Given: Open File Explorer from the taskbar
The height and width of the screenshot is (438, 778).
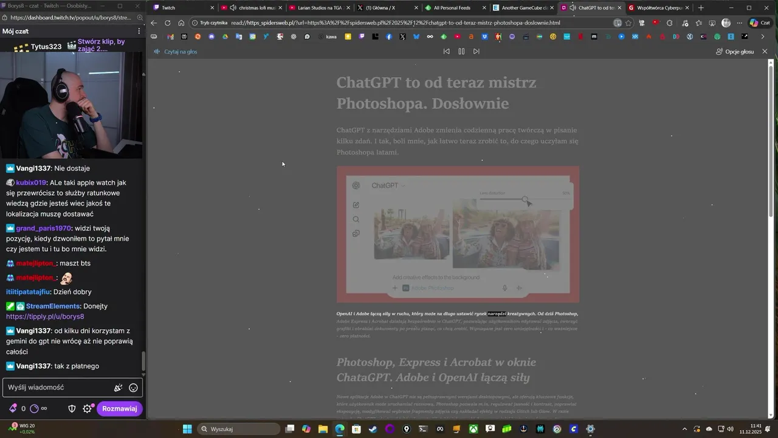Looking at the screenshot, I should point(323,429).
